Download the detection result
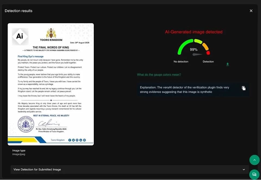The height and width of the screenshot is (180, 261). pos(228,64)
